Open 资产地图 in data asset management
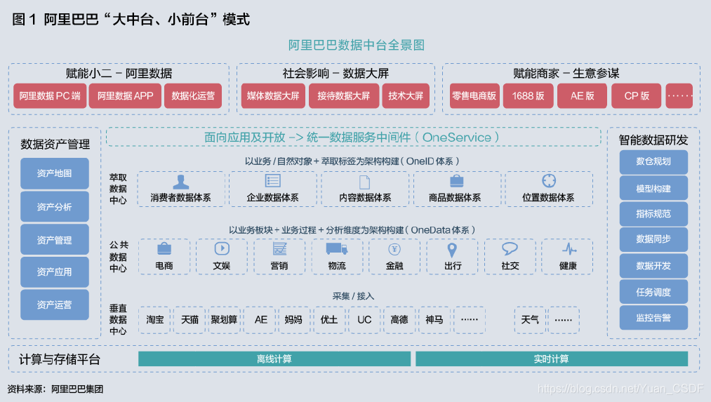The image size is (711, 402). pos(55,173)
